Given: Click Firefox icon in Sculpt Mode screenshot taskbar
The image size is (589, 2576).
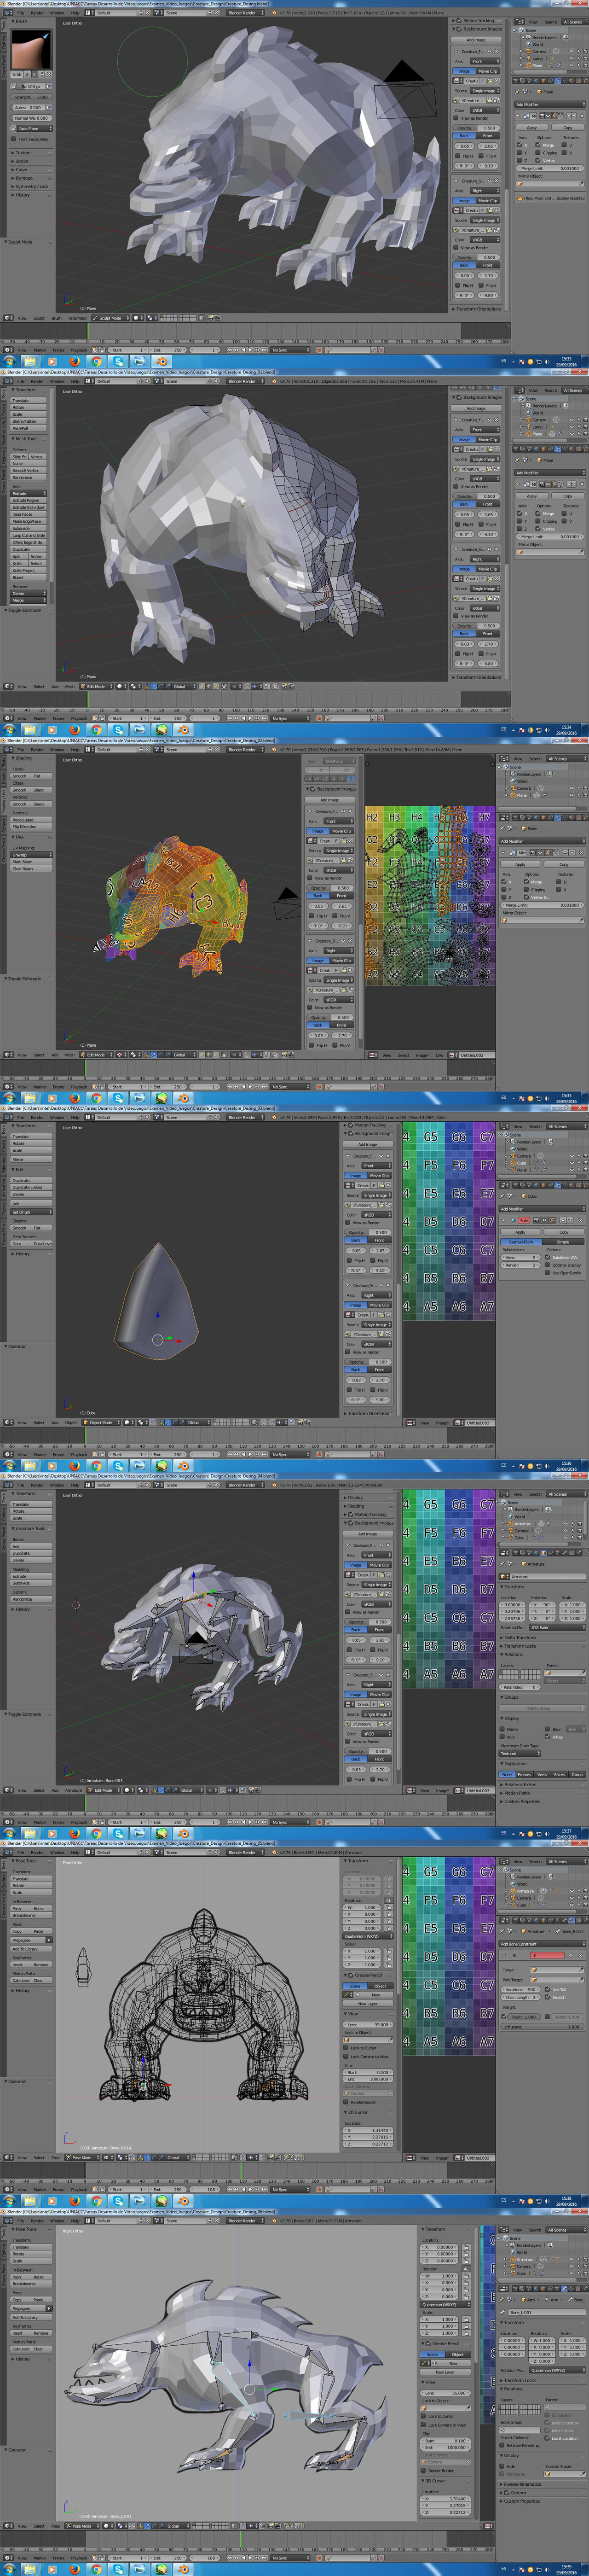Looking at the screenshot, I should coord(74,361).
